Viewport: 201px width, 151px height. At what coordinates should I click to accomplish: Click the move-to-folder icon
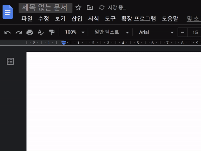point(90,8)
